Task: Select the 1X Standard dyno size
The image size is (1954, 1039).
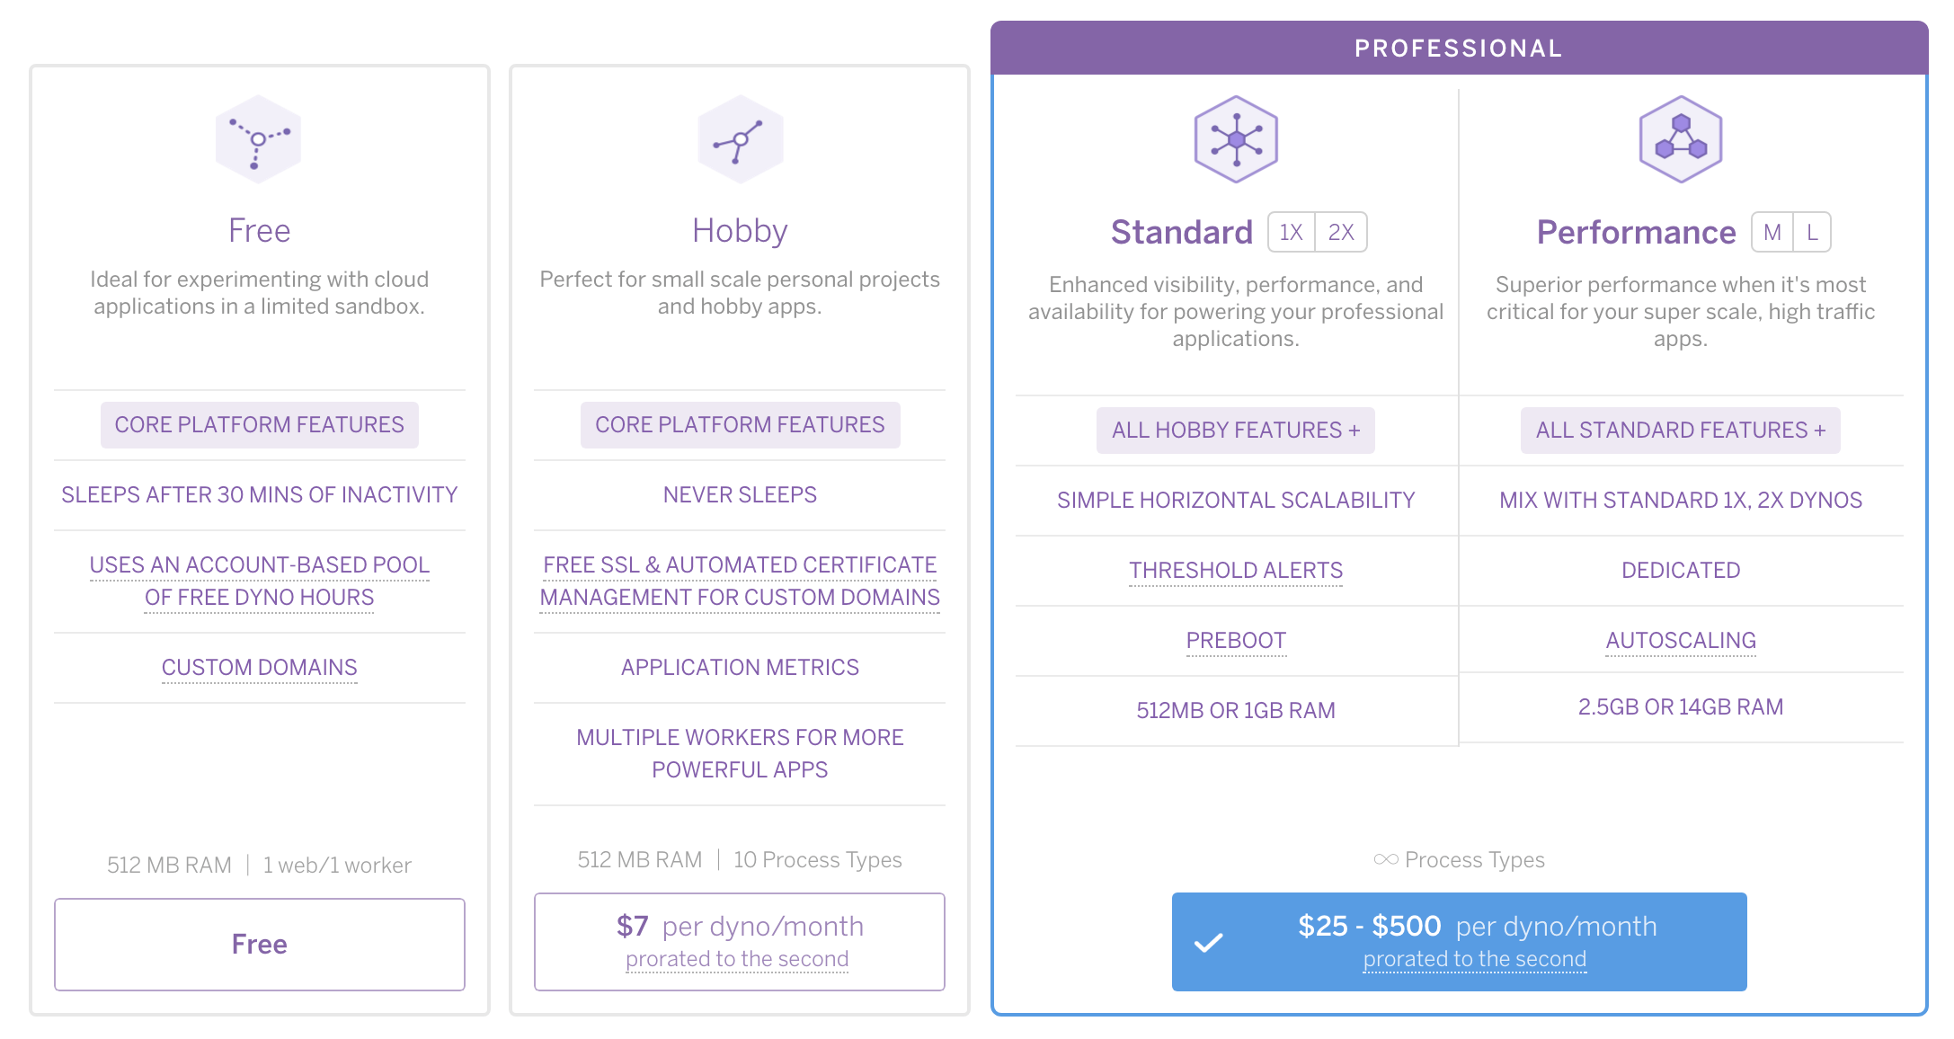Action: [x=1292, y=233]
